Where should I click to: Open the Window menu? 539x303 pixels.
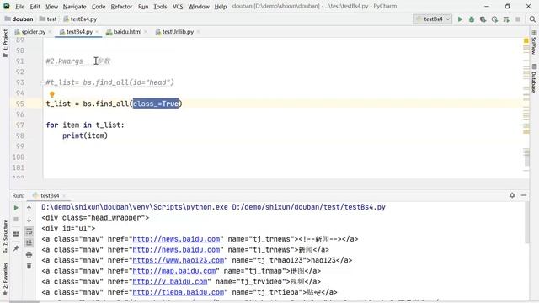199,7
